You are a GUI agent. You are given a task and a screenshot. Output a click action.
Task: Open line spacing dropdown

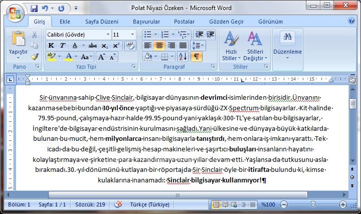(198, 45)
